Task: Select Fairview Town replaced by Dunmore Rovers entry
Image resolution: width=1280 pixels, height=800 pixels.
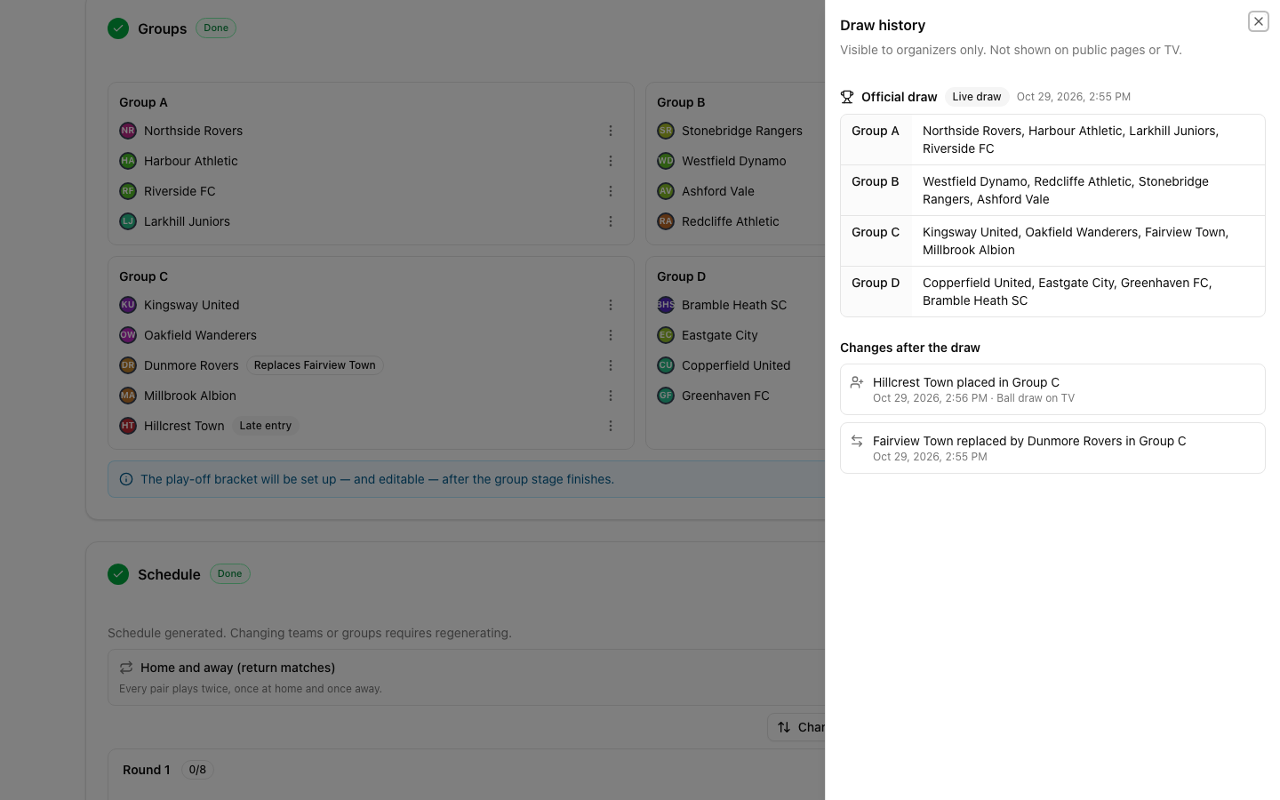Action: click(x=1052, y=448)
